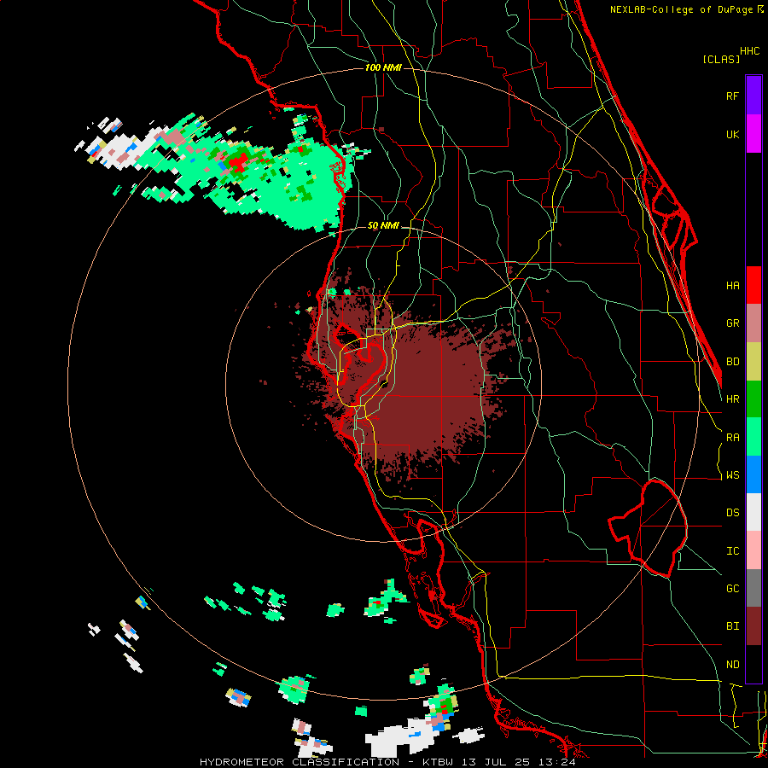Click the BI legend label
Viewport: 768px width, 768px height.
click(x=732, y=626)
